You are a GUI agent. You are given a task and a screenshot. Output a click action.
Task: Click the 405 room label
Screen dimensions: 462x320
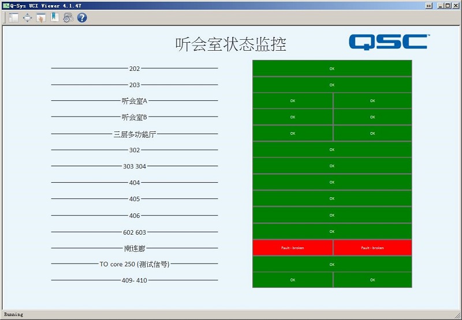(x=135, y=199)
